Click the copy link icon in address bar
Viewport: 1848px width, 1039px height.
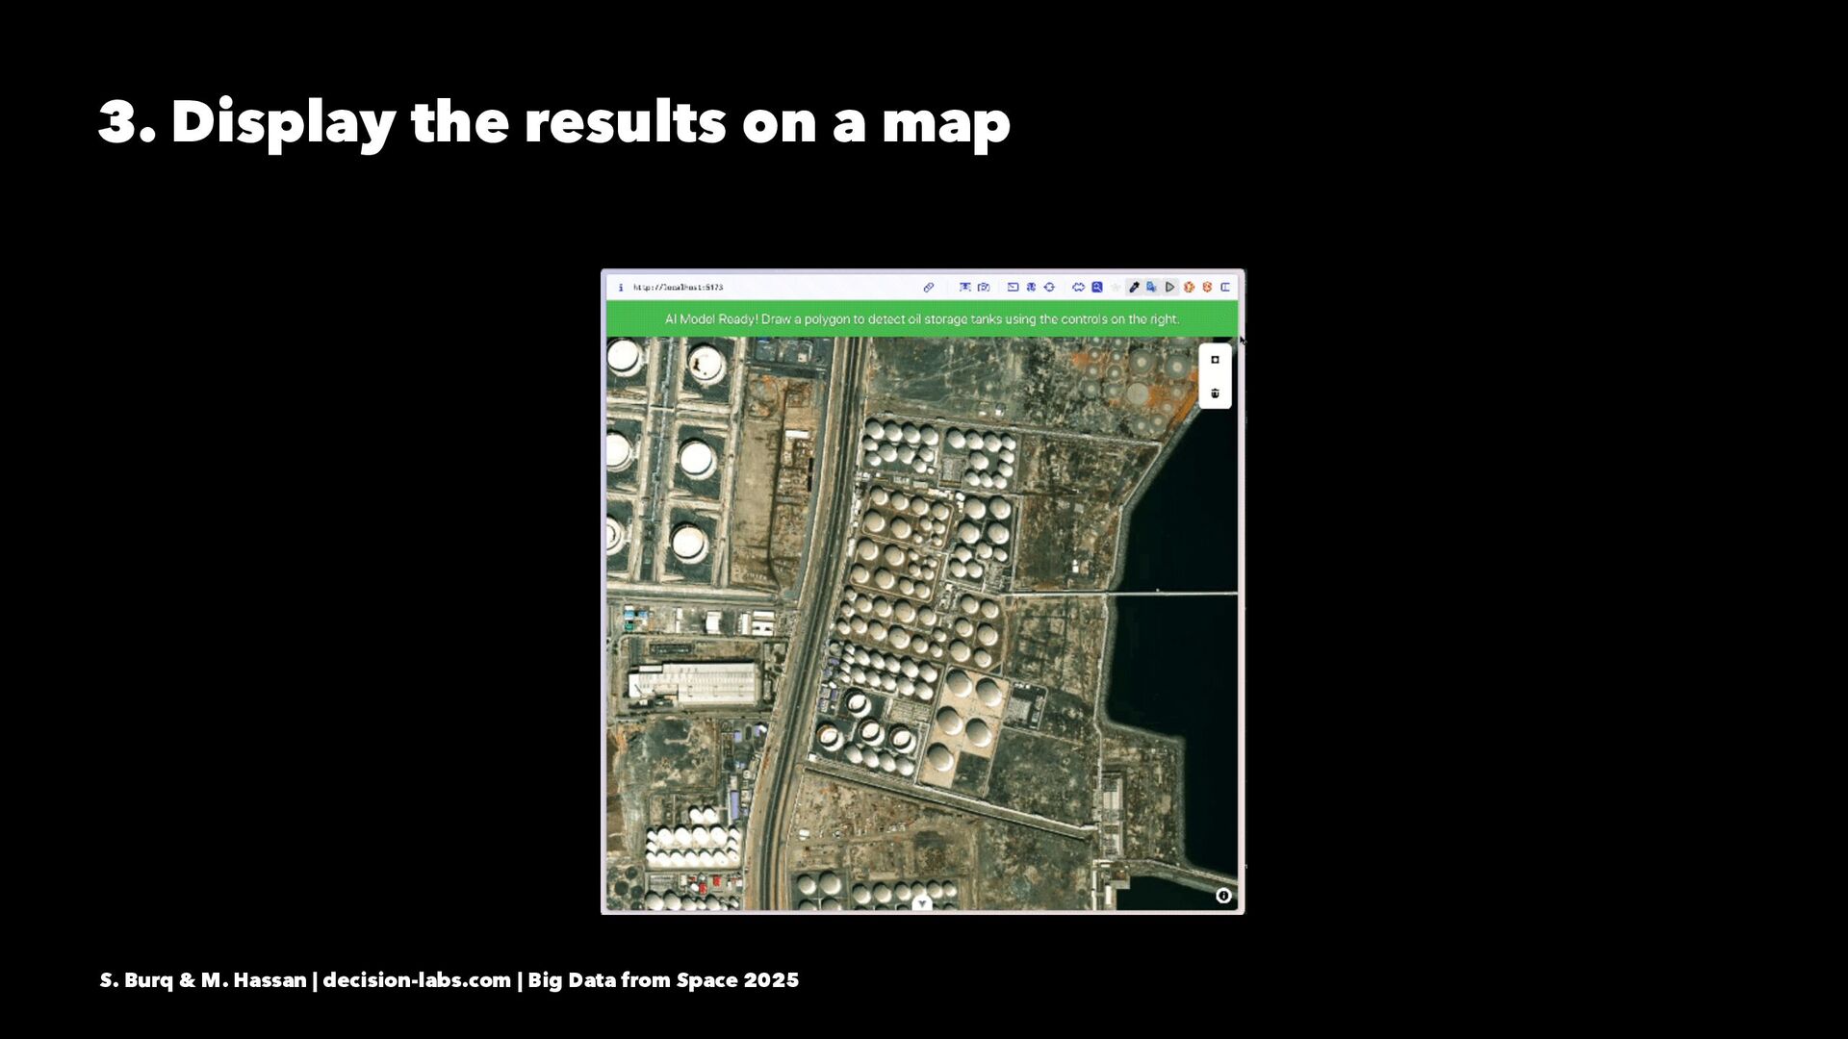point(929,287)
